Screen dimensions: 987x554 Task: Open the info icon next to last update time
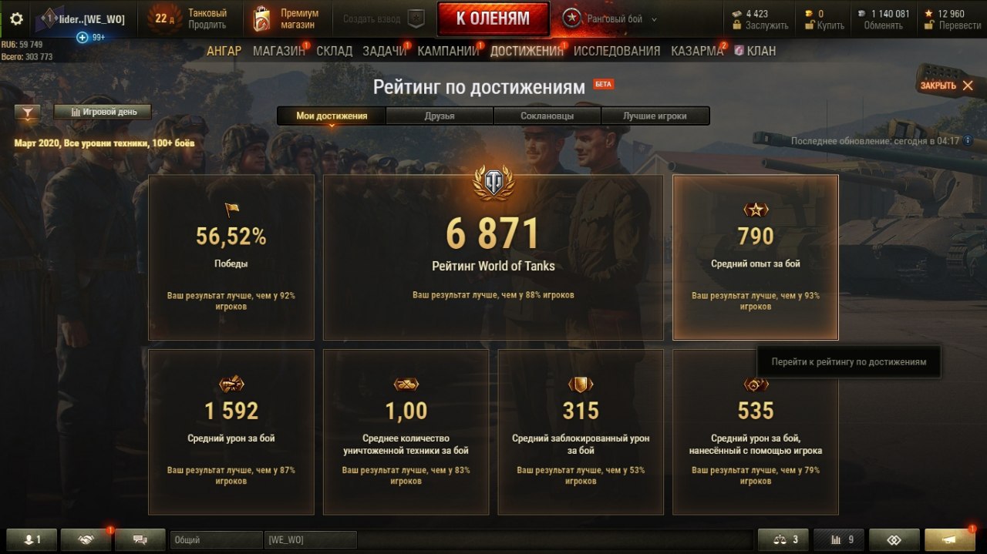[968, 141]
